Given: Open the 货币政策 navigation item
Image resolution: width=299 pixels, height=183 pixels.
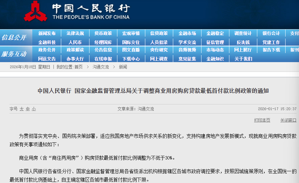Looking at the screenshot, I should click(103, 33).
